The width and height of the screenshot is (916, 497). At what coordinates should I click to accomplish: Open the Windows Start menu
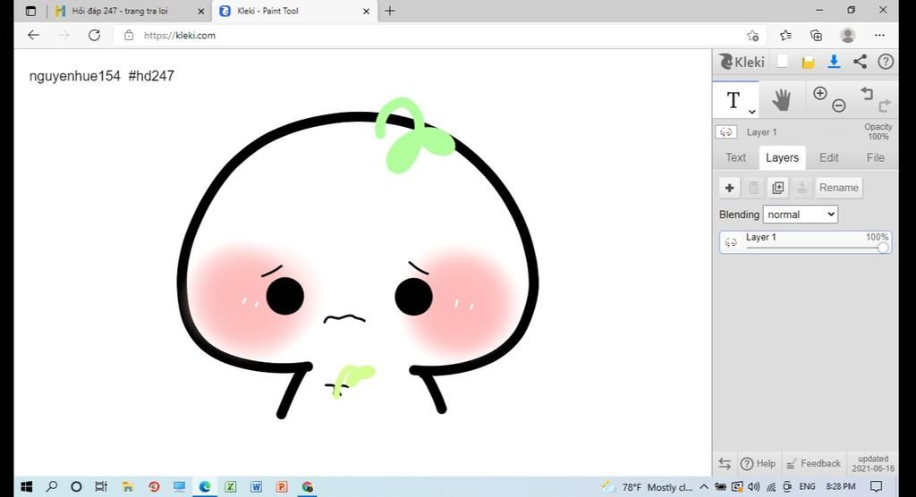[x=26, y=486]
